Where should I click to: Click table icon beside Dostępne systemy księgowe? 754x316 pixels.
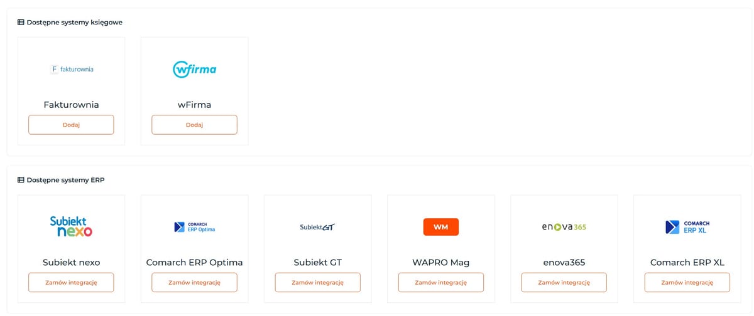pos(21,22)
